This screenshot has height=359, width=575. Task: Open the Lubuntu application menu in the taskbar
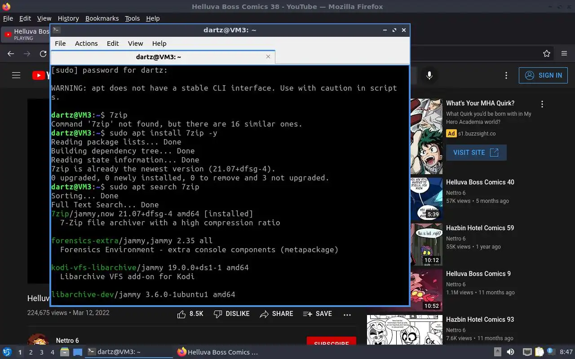[x=7, y=352]
